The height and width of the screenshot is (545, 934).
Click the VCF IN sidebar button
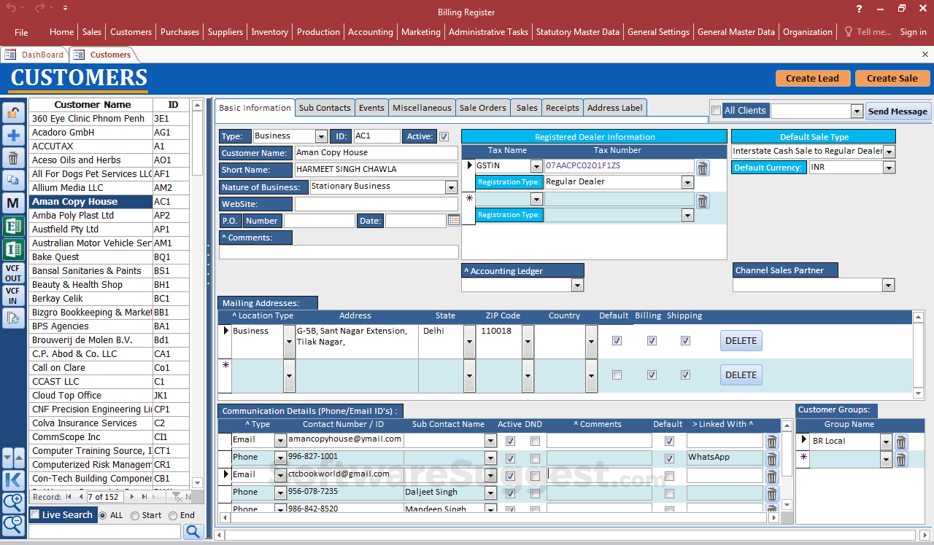tap(13, 296)
